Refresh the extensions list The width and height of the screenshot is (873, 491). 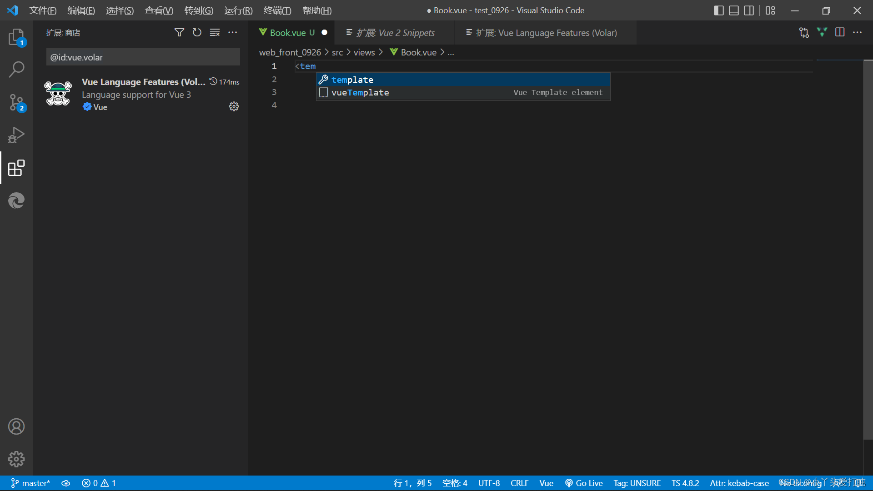(197, 32)
